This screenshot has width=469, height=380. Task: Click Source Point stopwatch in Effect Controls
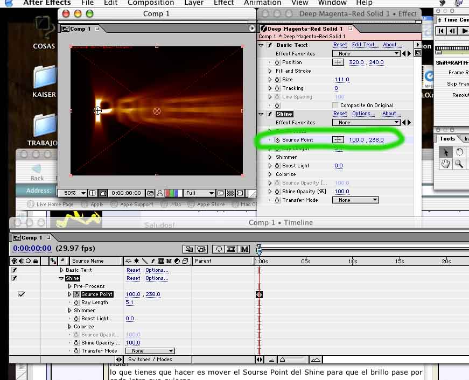[x=277, y=139]
